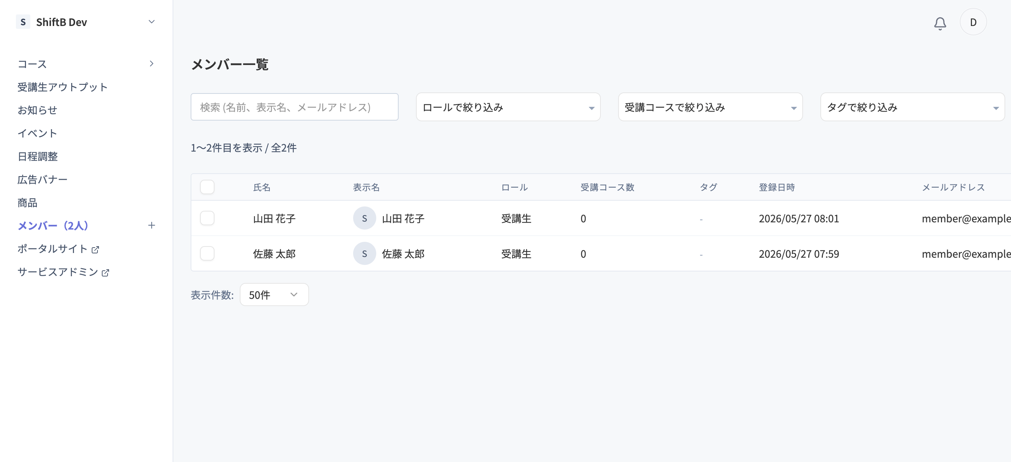Click the display name 山田 花子 beside avatar
Viewport: 1011px width, 462px height.
point(403,218)
